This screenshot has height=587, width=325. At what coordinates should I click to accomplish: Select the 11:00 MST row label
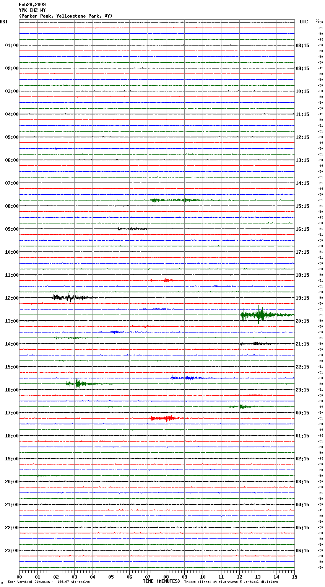(x=12, y=275)
